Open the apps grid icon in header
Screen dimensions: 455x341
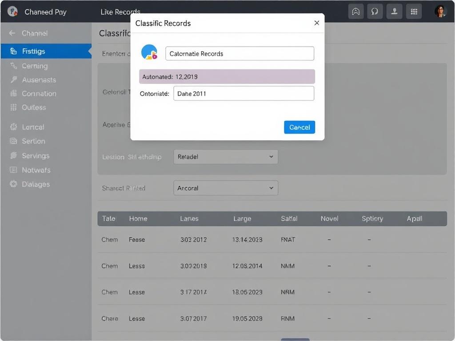click(414, 12)
